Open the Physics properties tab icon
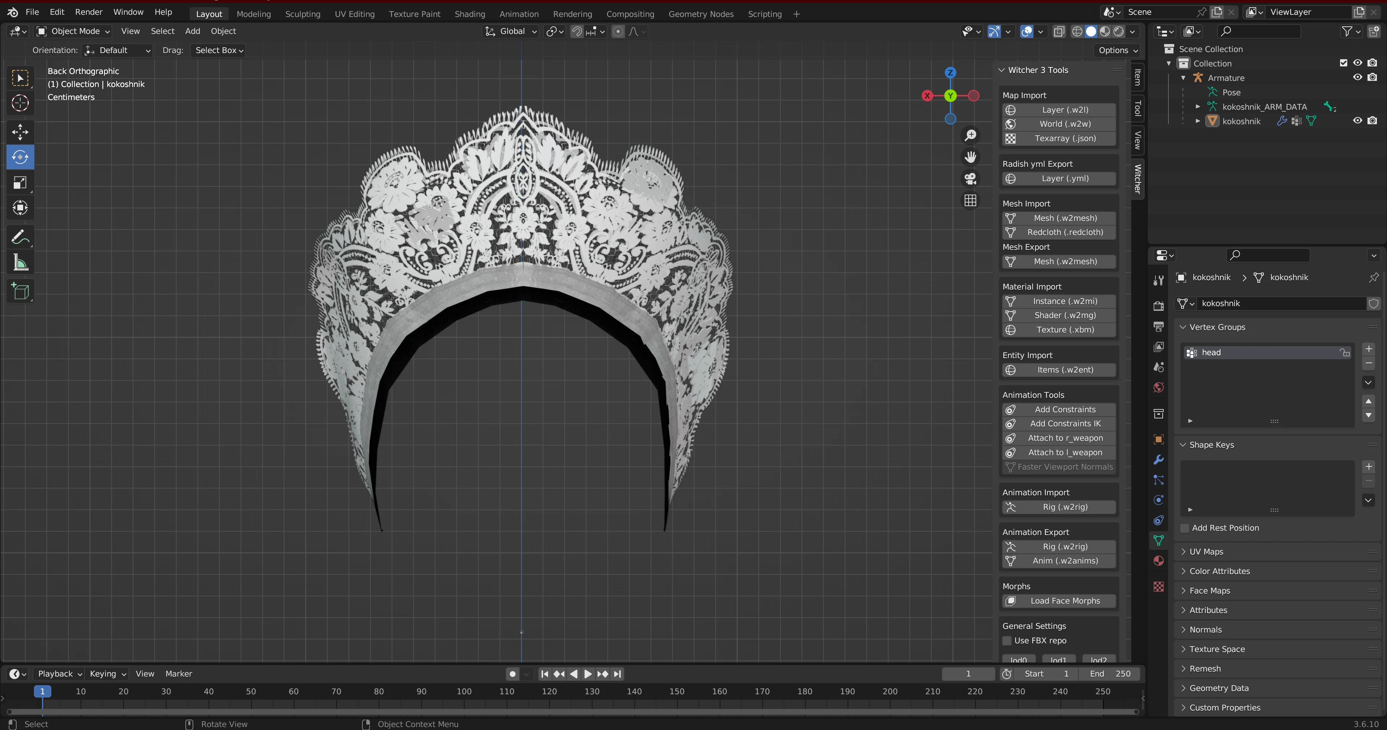 pyautogui.click(x=1159, y=500)
